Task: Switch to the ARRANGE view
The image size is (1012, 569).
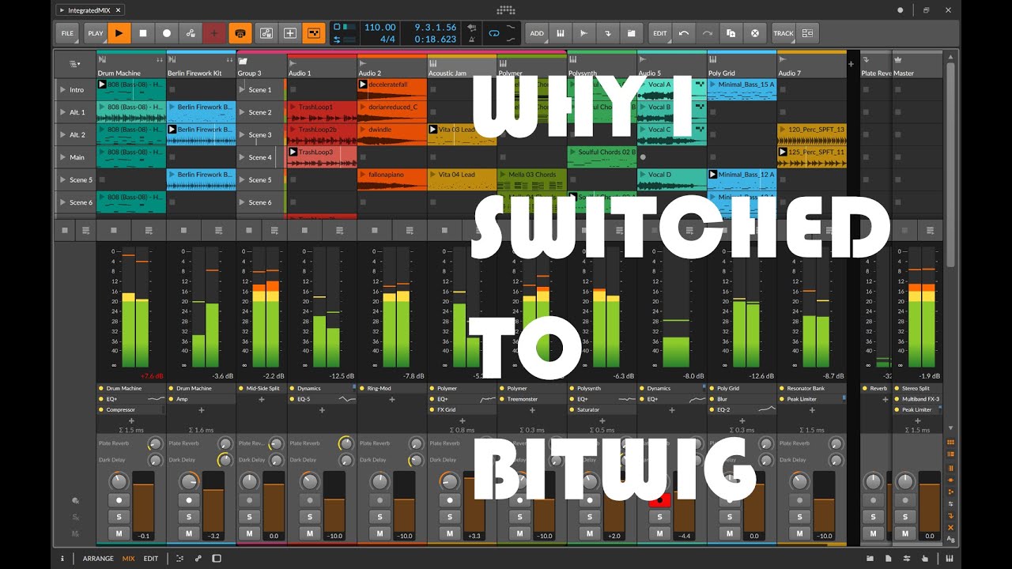Action: tap(98, 558)
